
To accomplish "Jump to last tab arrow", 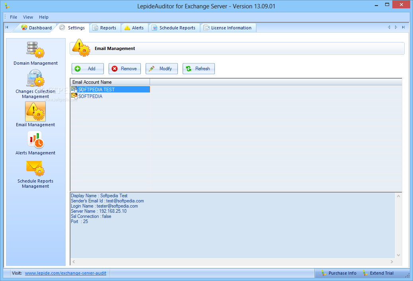I will click(x=403, y=27).
